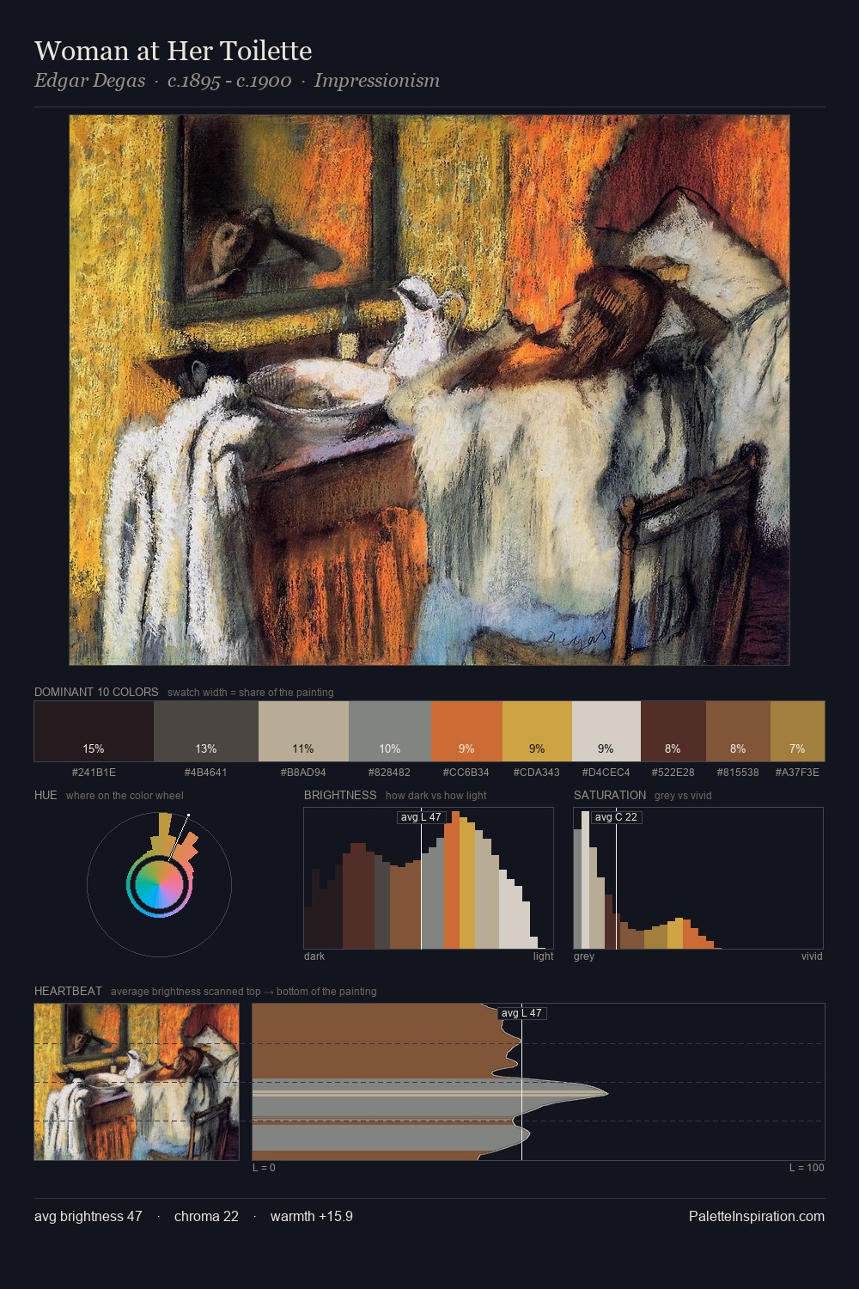Viewport: 859px width, 1289px height.
Task: Click the artist name 'Edgar Degas'
Action: click(x=89, y=81)
